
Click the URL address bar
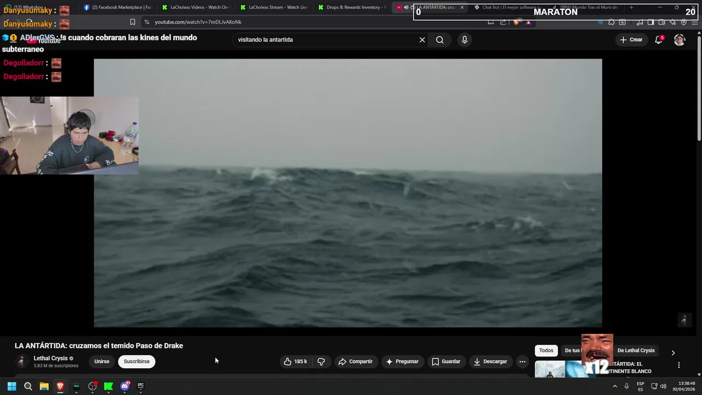[x=318, y=22]
